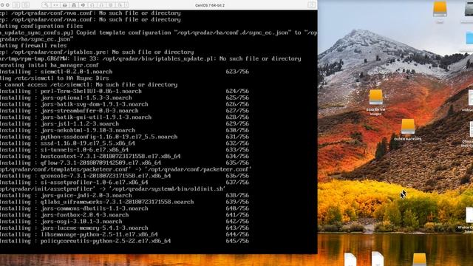
Task: Click the 'iptables.pre: No such file' error line
Action: [x=97, y=52]
